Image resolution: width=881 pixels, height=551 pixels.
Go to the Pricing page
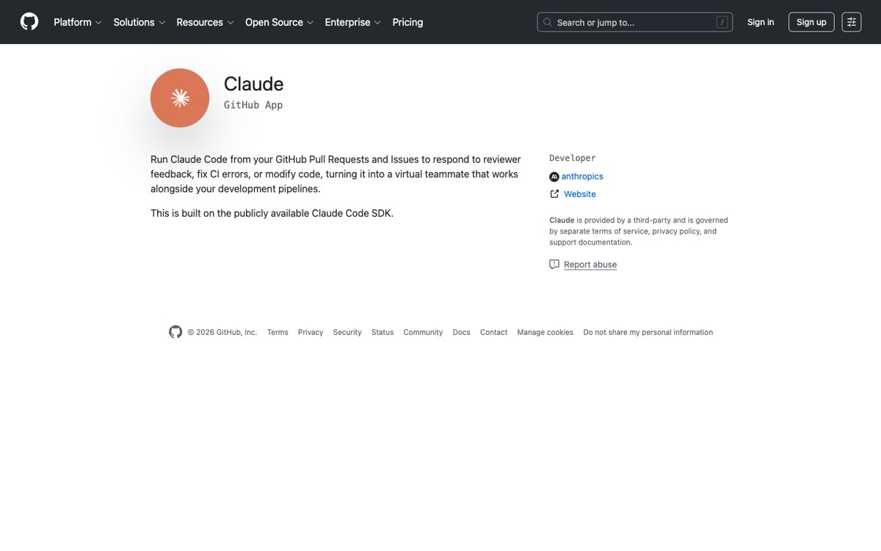[x=407, y=22]
